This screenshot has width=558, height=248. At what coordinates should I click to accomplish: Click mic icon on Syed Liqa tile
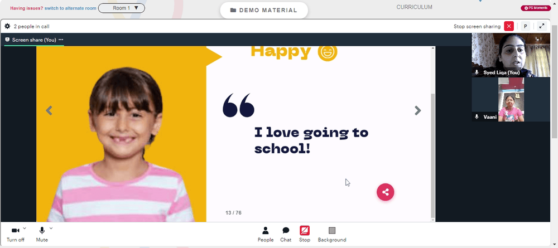[477, 72]
